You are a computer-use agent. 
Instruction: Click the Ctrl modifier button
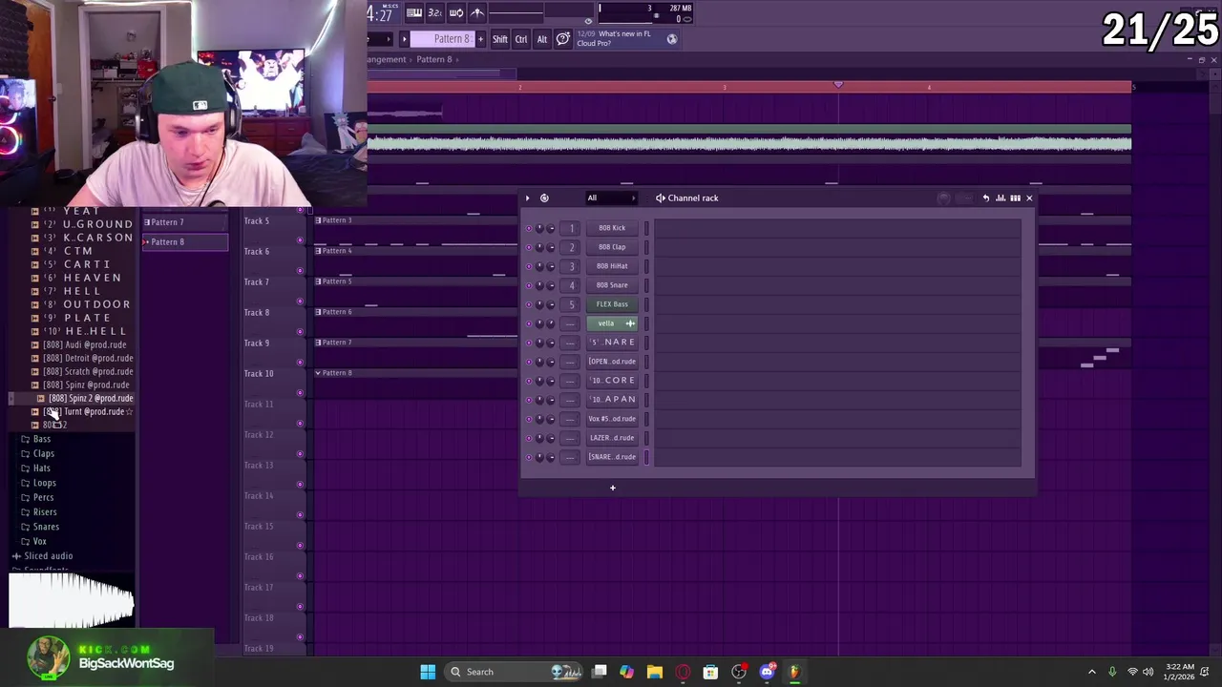pos(521,39)
